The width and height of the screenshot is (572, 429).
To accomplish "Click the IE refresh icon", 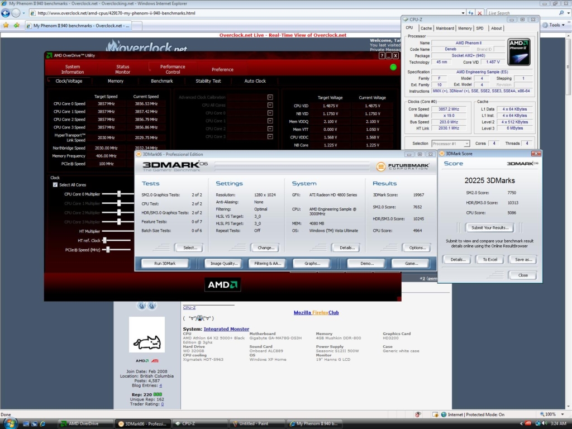I will [470, 13].
